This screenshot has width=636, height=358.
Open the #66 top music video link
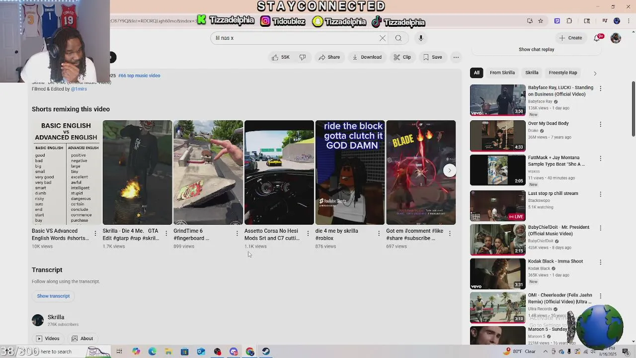139,76
